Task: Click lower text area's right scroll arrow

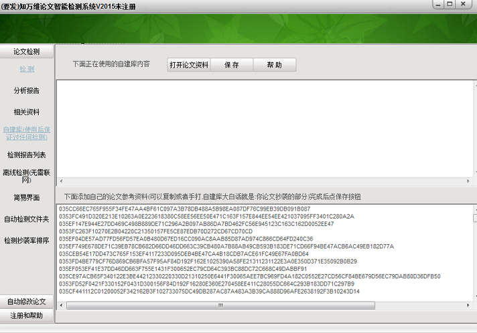Action: tap(468, 305)
